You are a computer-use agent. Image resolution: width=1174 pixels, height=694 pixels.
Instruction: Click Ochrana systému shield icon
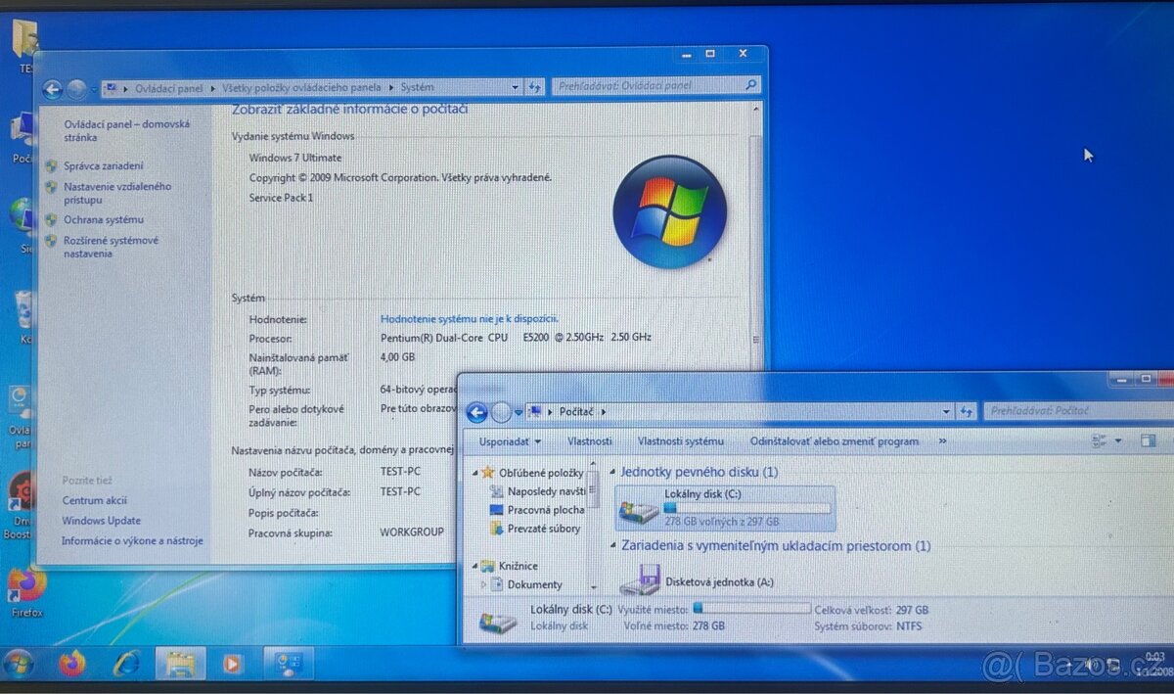point(52,220)
